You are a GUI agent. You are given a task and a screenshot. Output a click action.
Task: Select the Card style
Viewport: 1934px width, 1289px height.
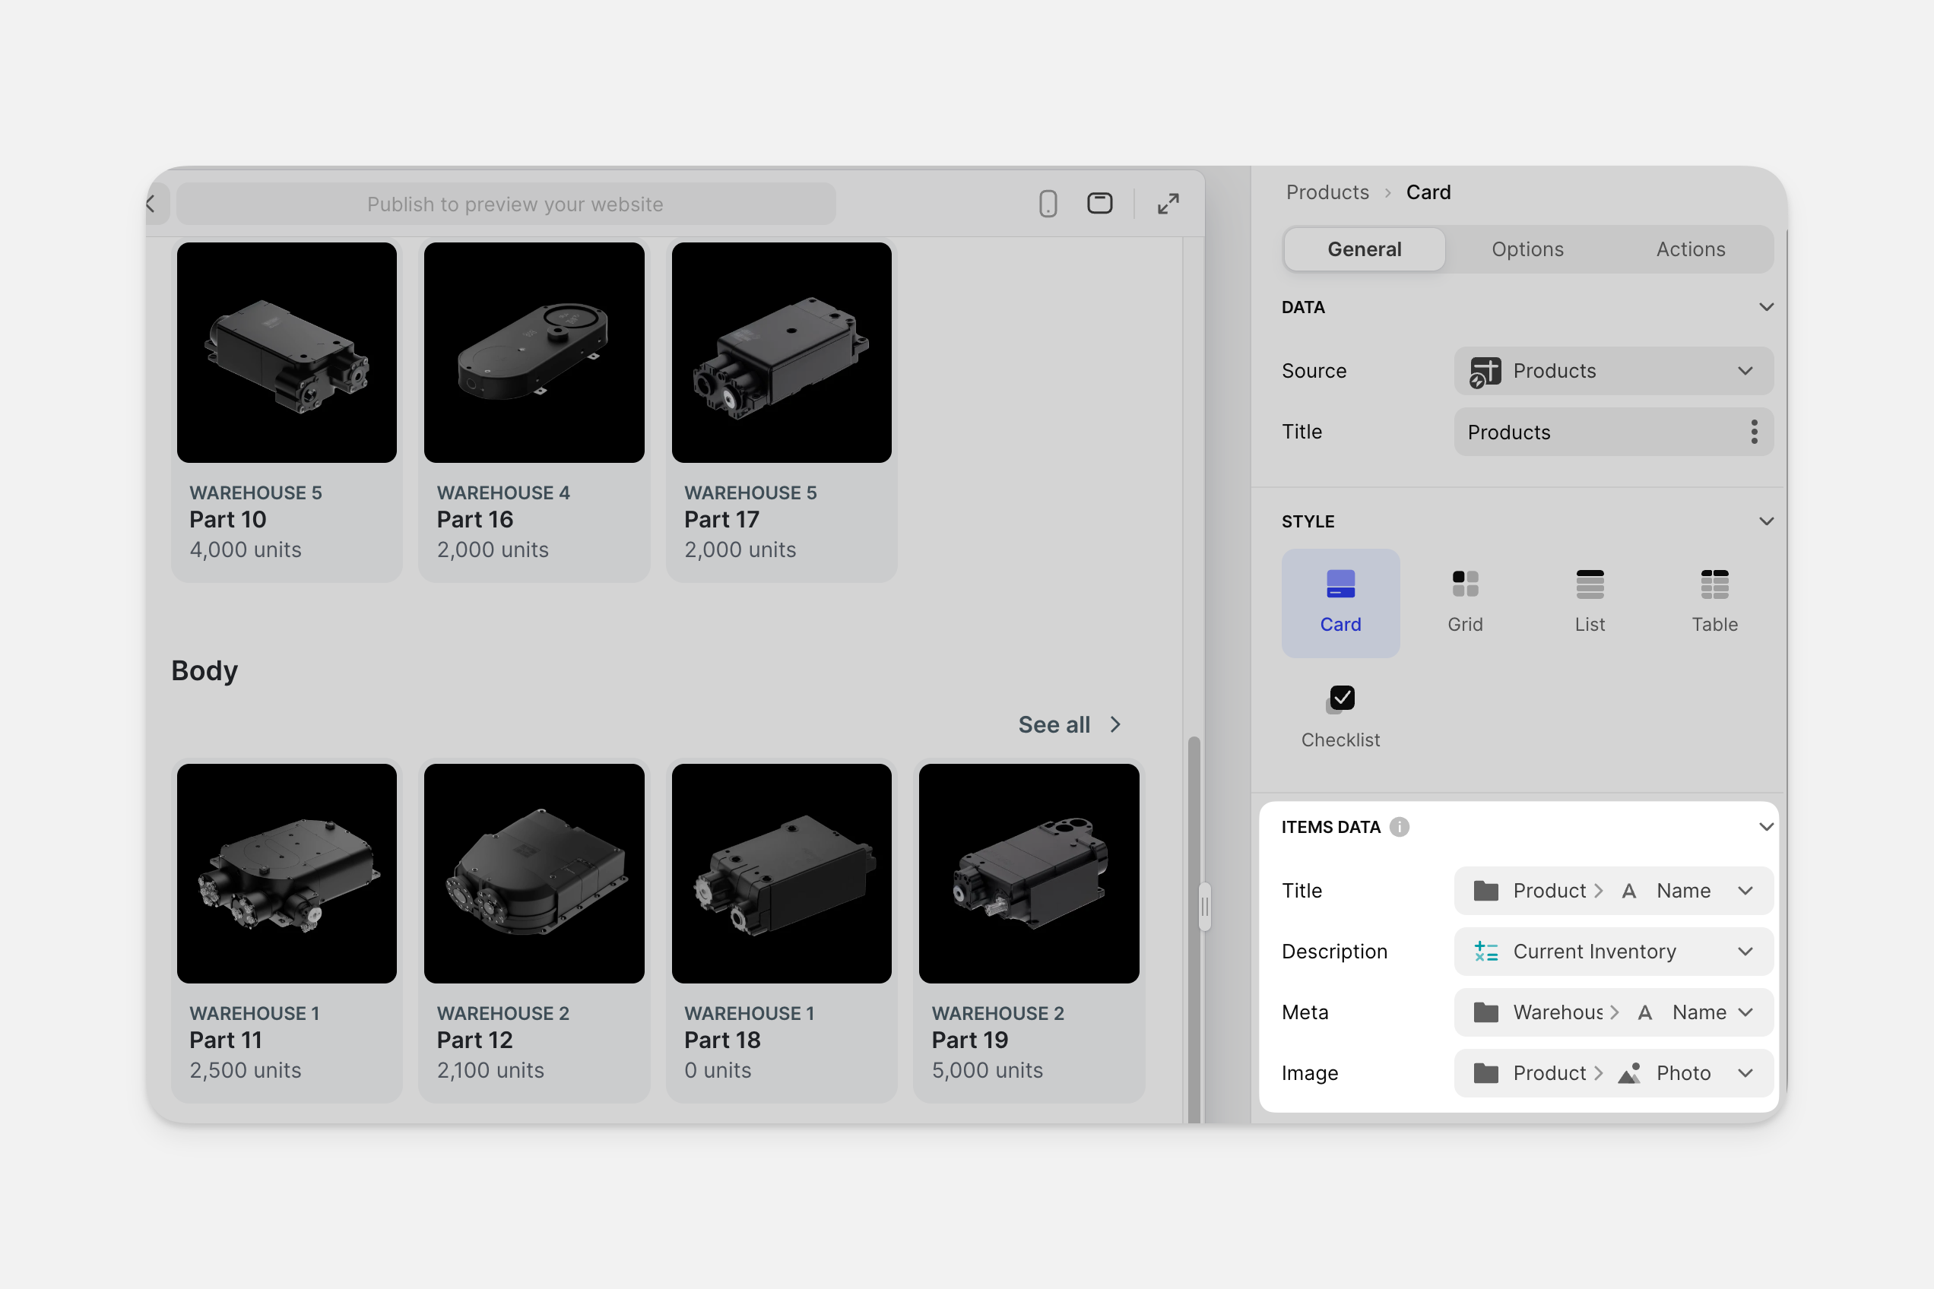(1340, 603)
